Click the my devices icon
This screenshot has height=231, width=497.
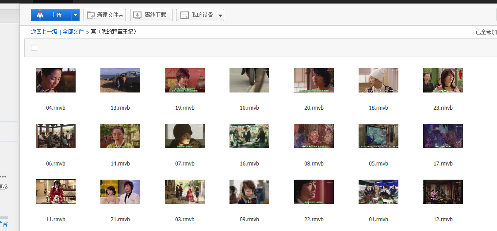[184, 15]
